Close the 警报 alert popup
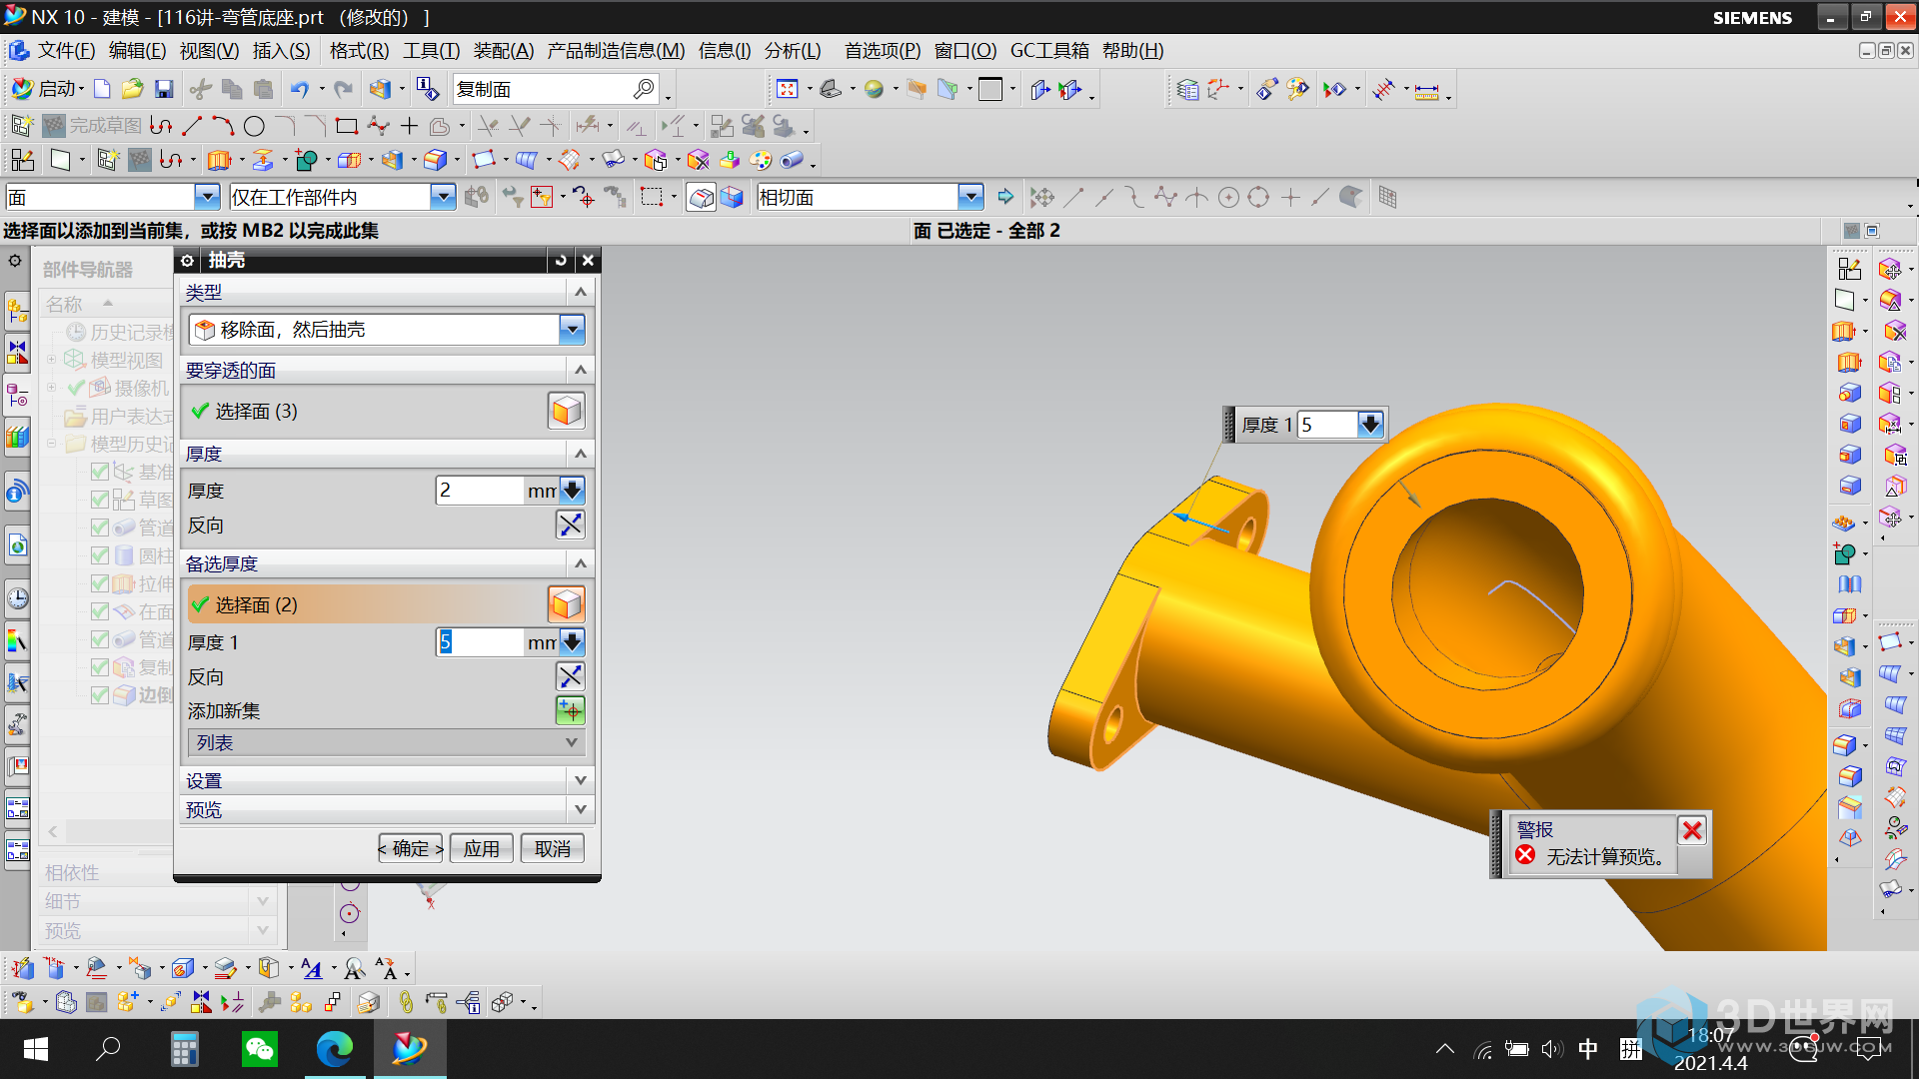The height and width of the screenshot is (1079, 1919). 1692,830
